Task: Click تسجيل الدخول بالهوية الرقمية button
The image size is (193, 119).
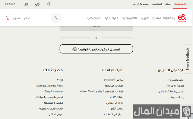Action: [x=96, y=49]
